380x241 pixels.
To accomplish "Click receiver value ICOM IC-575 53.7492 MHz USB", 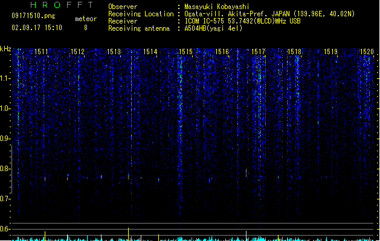I will 243,21.
